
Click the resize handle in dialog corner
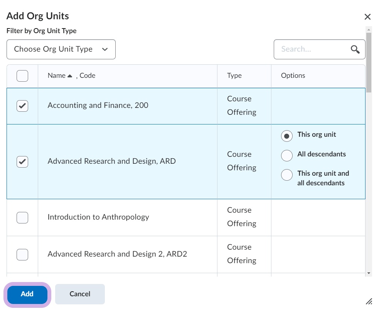pyautogui.click(x=369, y=301)
